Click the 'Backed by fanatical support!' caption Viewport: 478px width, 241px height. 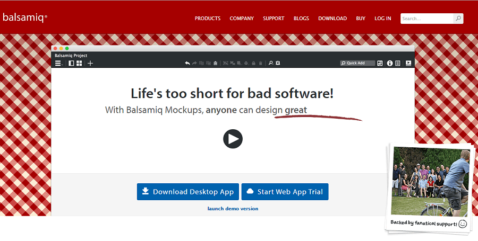point(424,223)
